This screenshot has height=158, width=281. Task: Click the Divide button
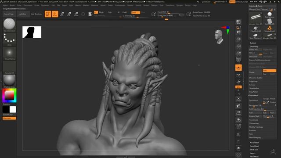256,72
